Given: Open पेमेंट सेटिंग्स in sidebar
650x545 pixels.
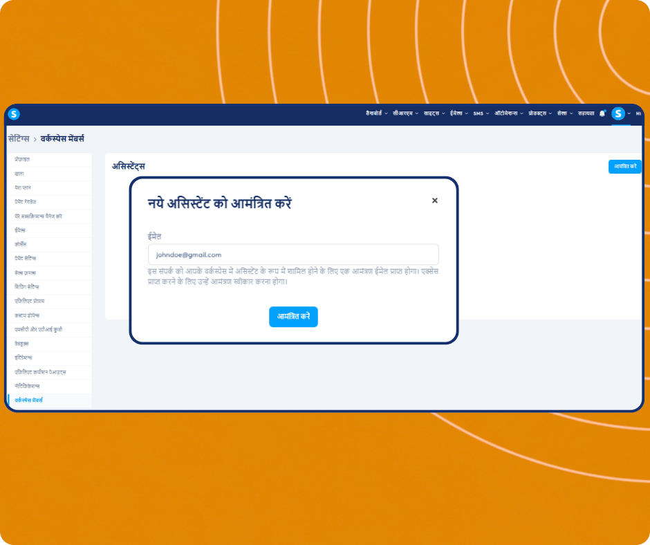Looking at the screenshot, I should [49, 258].
